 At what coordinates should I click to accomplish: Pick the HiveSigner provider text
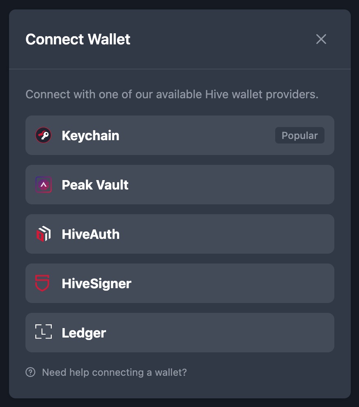click(x=97, y=283)
